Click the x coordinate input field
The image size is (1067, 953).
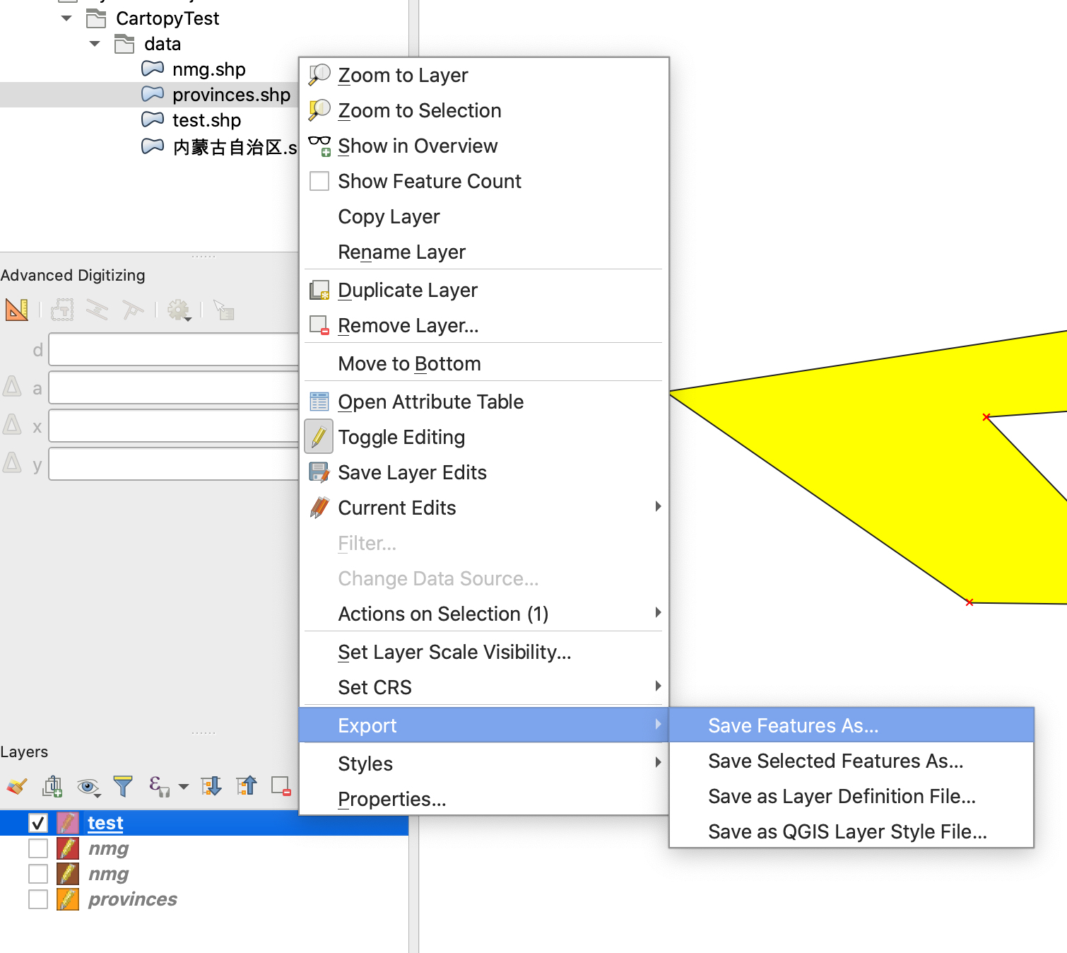pos(174,426)
